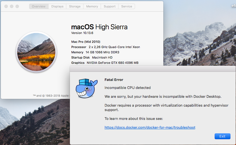Click the 'Fatal Error' heading
Screen dimensions: 236x145
pos(114,80)
